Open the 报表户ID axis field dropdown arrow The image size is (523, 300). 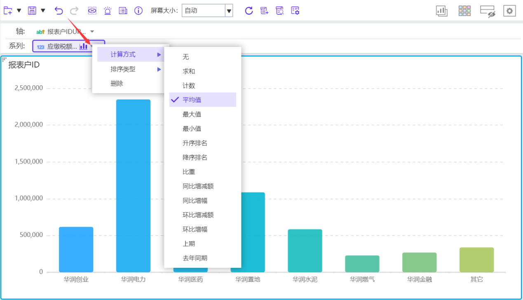click(92, 31)
